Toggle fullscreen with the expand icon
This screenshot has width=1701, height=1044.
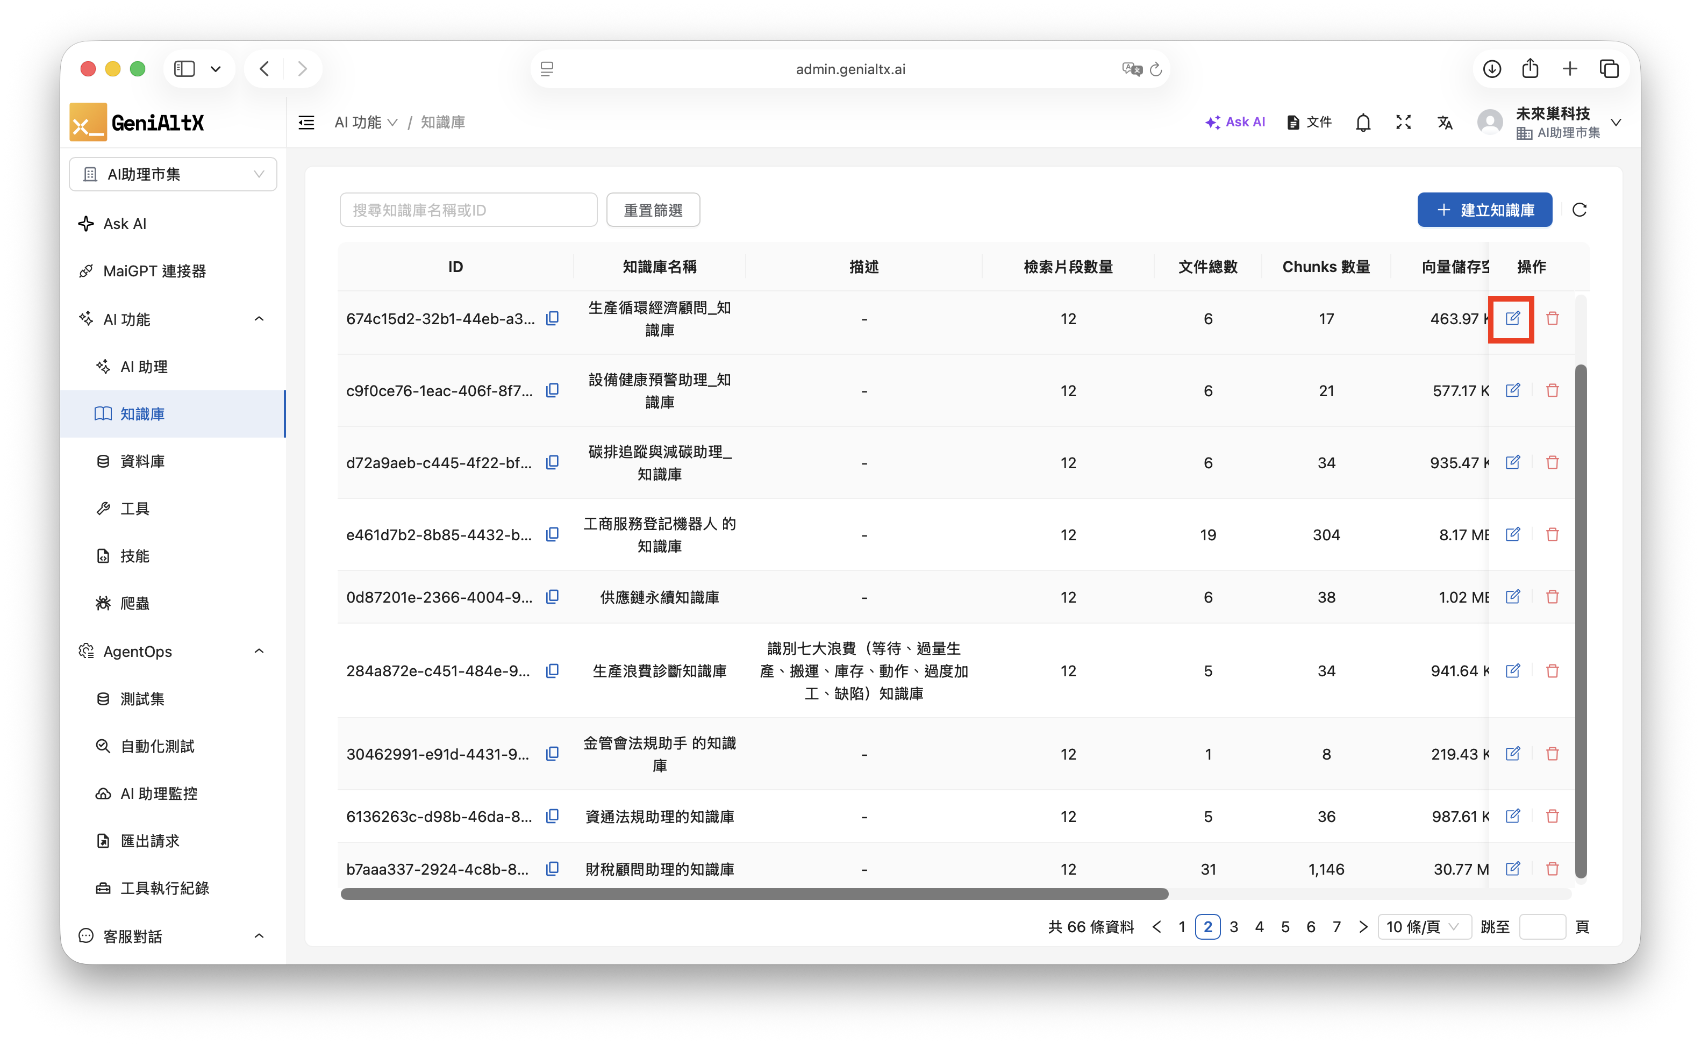(x=1403, y=122)
